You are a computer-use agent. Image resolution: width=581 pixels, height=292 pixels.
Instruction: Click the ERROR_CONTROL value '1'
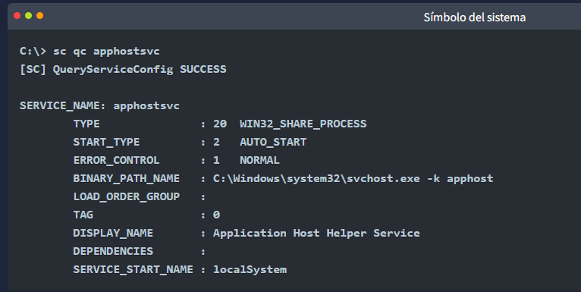coord(216,160)
